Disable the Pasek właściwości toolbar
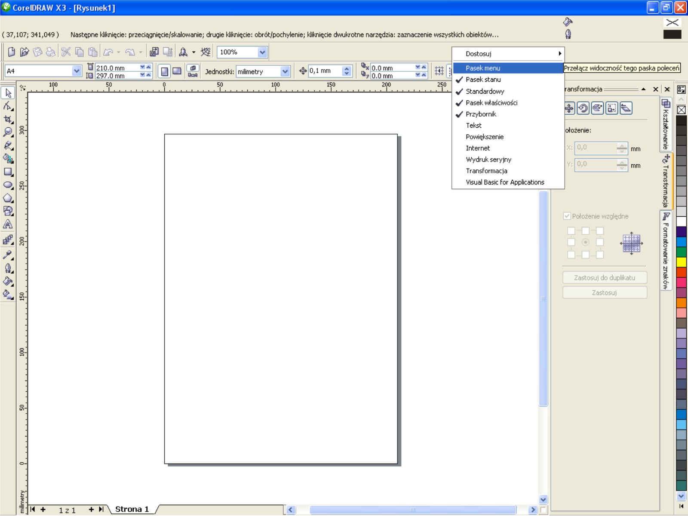The height and width of the screenshot is (516, 688). tap(491, 103)
